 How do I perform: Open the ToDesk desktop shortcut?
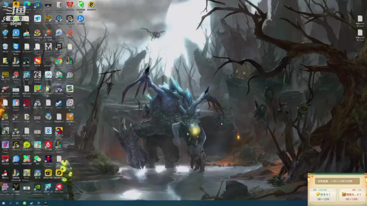[x=38, y=19]
